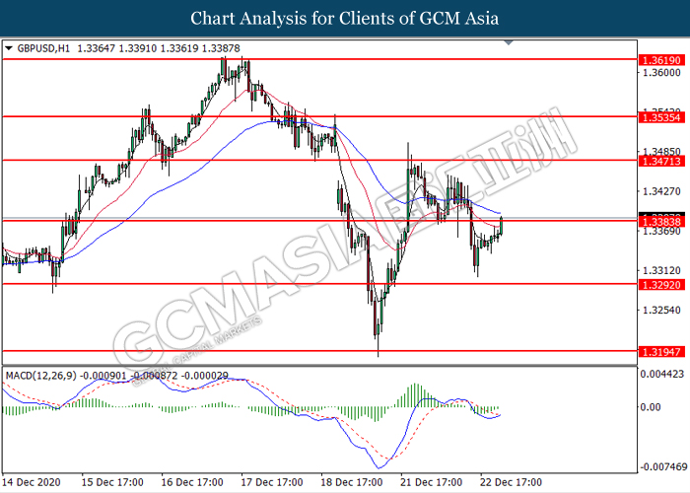Click the 1.36000 axis price value

click(x=661, y=73)
